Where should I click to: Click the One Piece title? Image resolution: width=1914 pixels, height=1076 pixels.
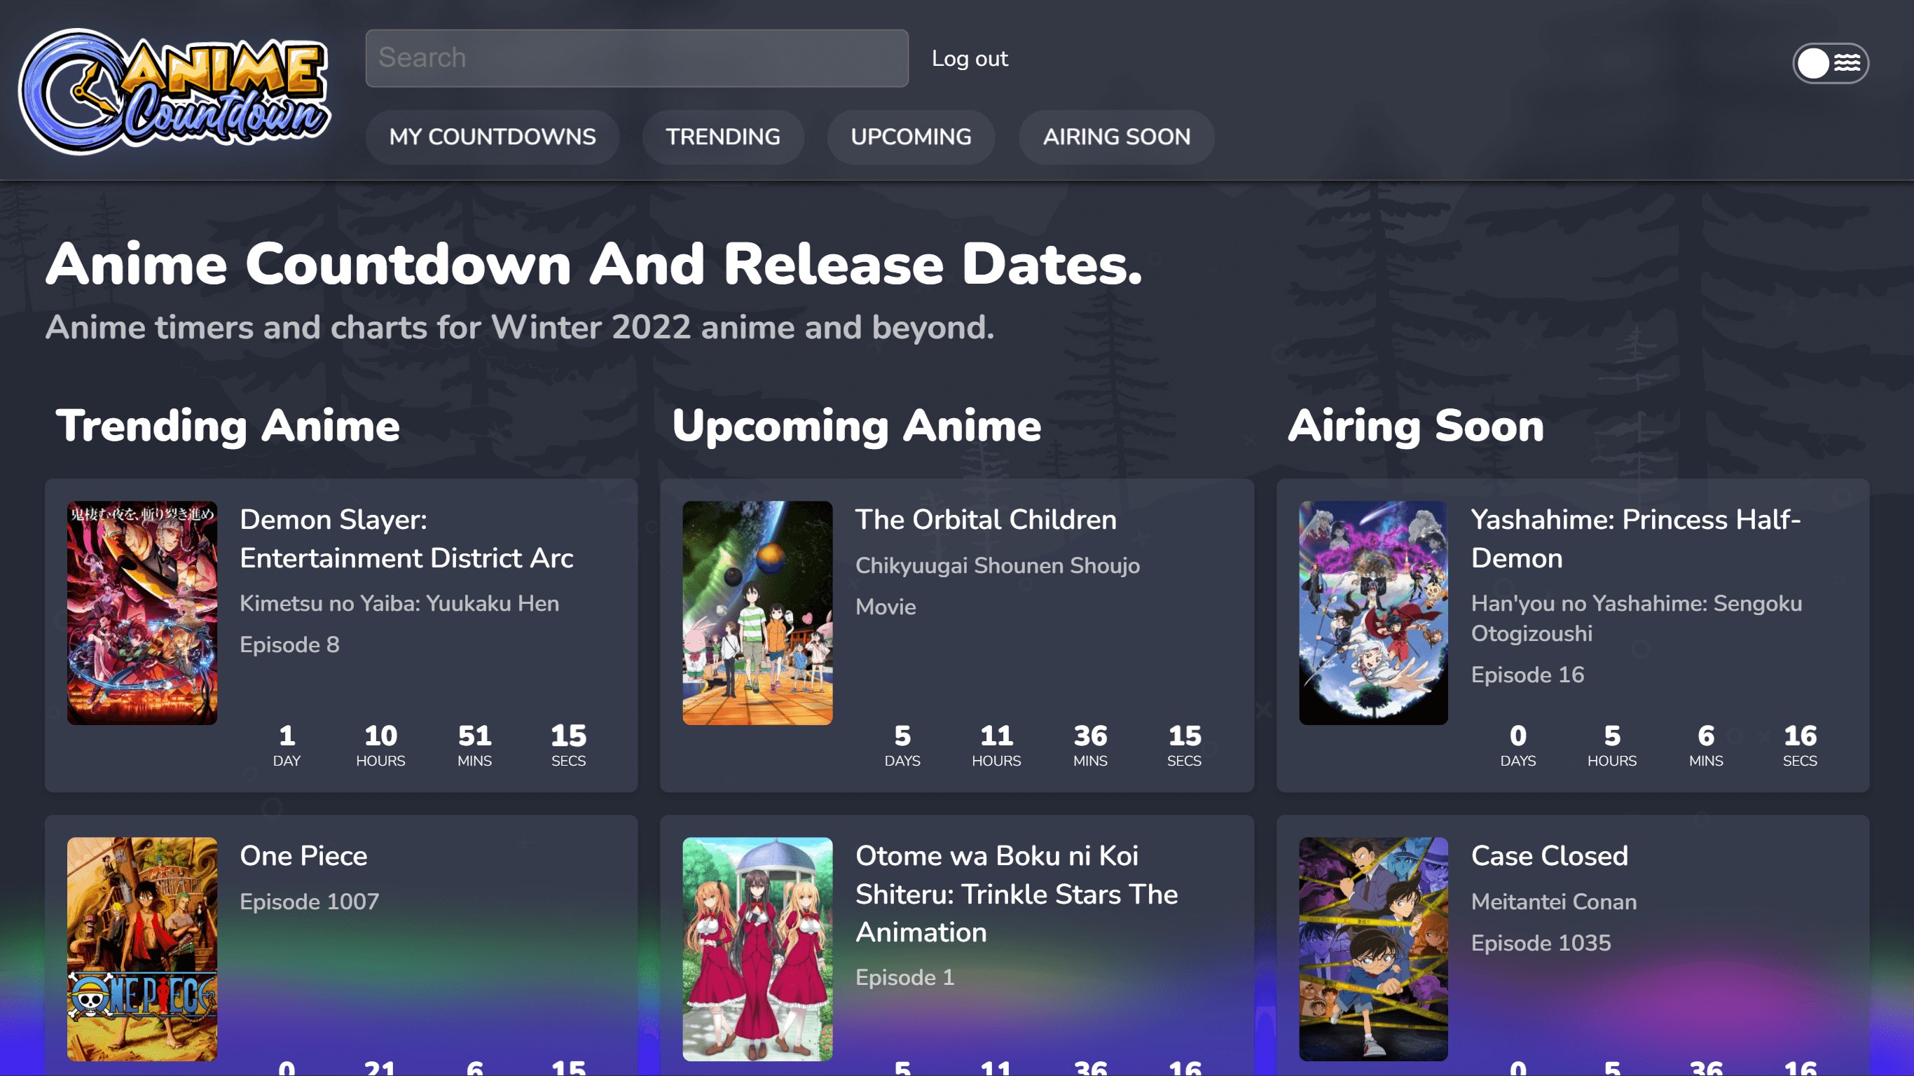tap(303, 855)
